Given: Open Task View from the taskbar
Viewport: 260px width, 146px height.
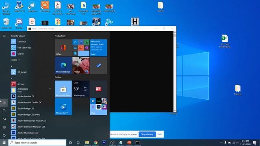Looking at the screenshot, I should [x=78, y=142].
